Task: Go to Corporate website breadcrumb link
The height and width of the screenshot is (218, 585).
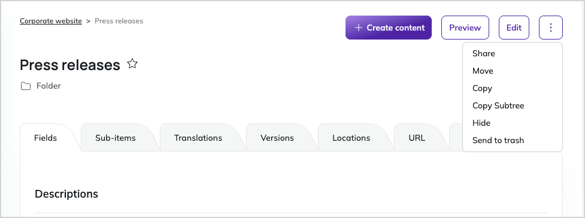Action: (51, 21)
